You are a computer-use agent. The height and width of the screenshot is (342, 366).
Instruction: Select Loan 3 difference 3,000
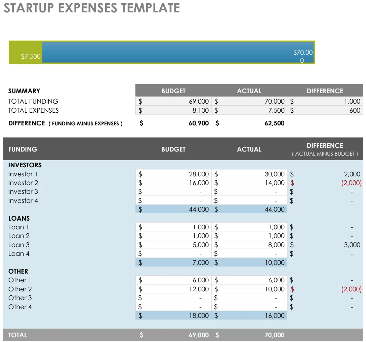point(352,245)
